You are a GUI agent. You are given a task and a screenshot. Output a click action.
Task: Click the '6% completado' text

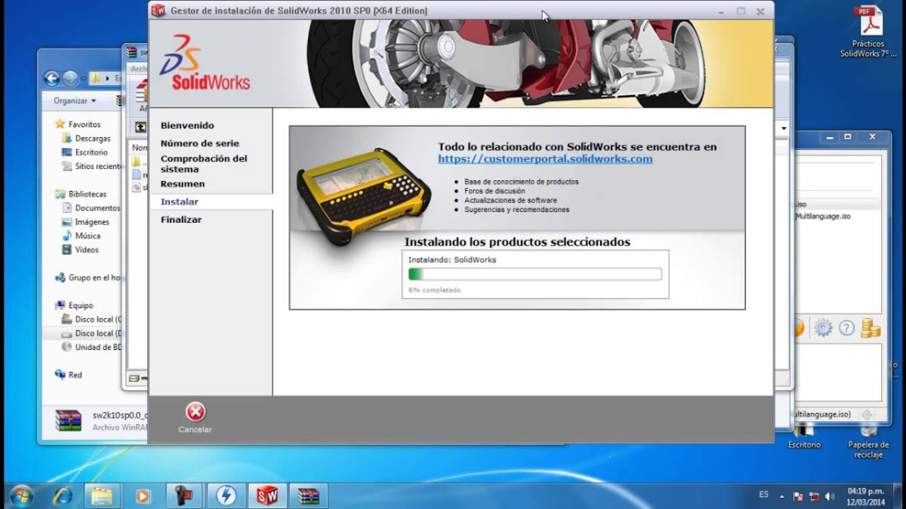coord(435,290)
